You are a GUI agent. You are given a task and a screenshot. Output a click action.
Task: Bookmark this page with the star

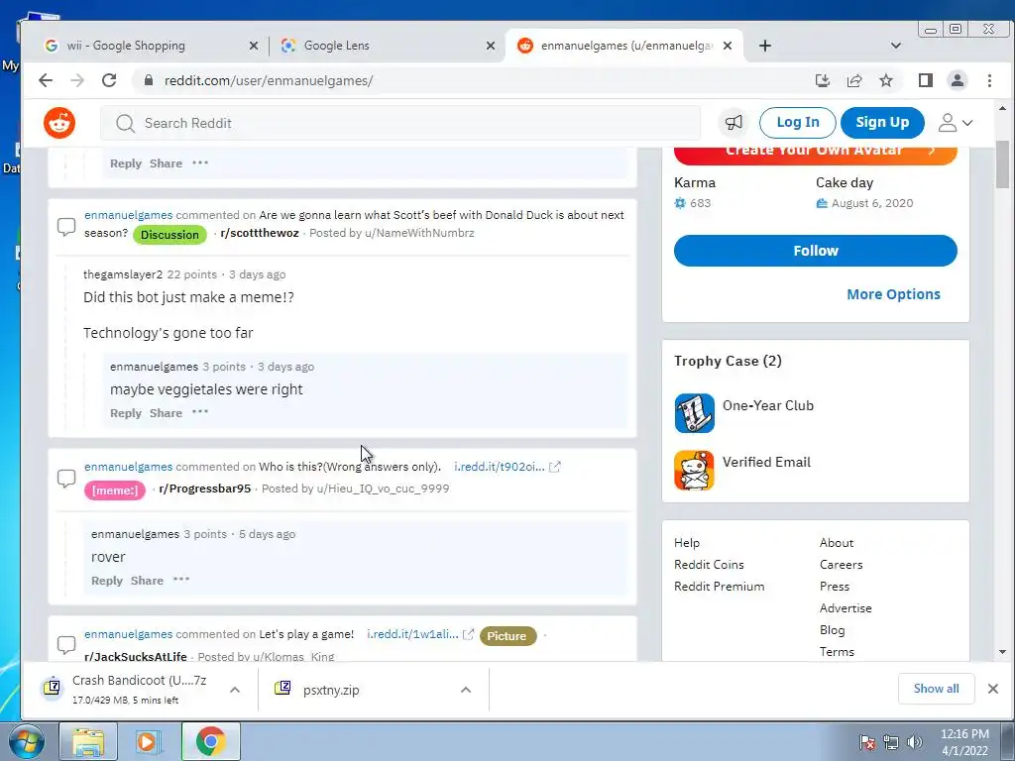point(886,80)
